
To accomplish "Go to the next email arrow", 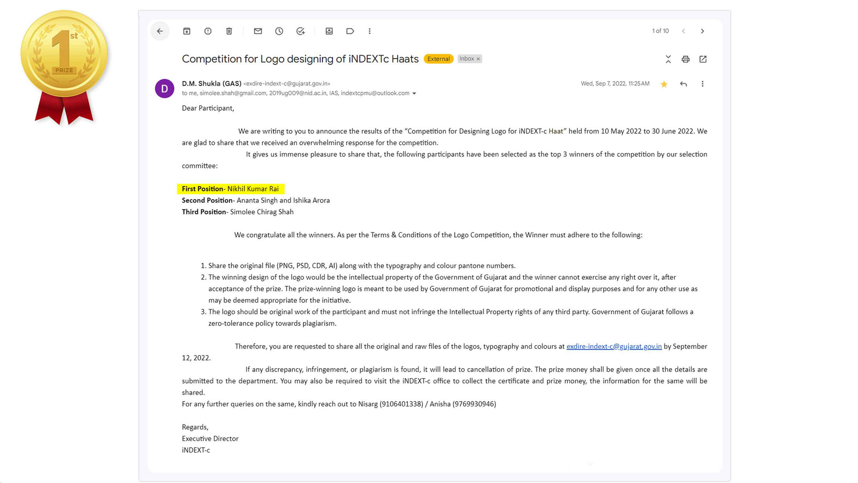I will click(702, 31).
